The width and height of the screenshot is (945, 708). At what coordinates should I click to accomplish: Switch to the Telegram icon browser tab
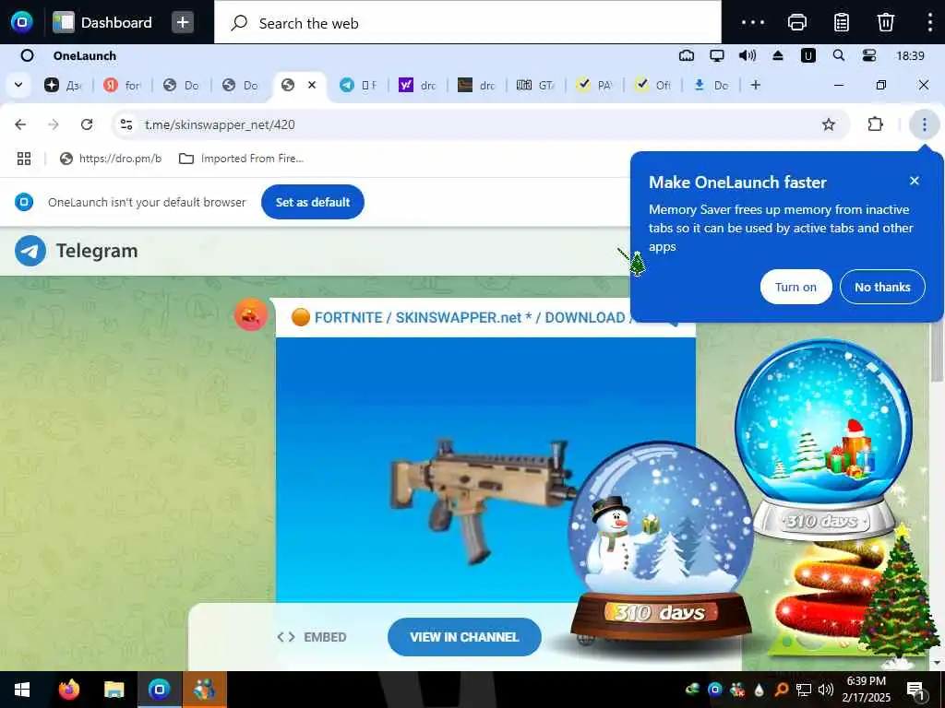point(358,86)
